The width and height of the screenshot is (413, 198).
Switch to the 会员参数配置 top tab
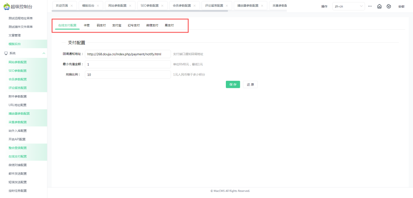[x=182, y=6]
